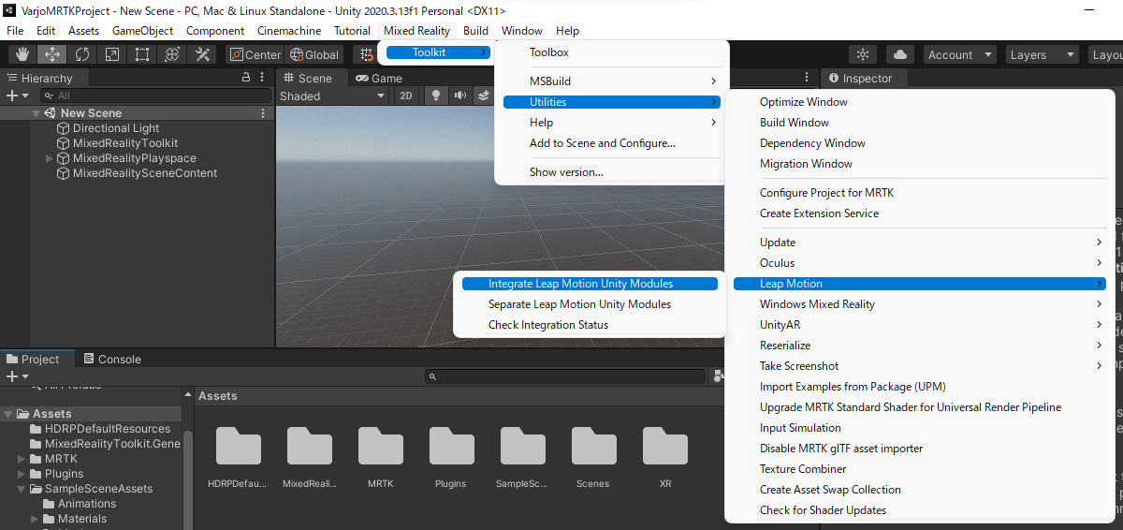Open Project create plus dropdown
This screenshot has width=1123, height=530.
(17, 376)
